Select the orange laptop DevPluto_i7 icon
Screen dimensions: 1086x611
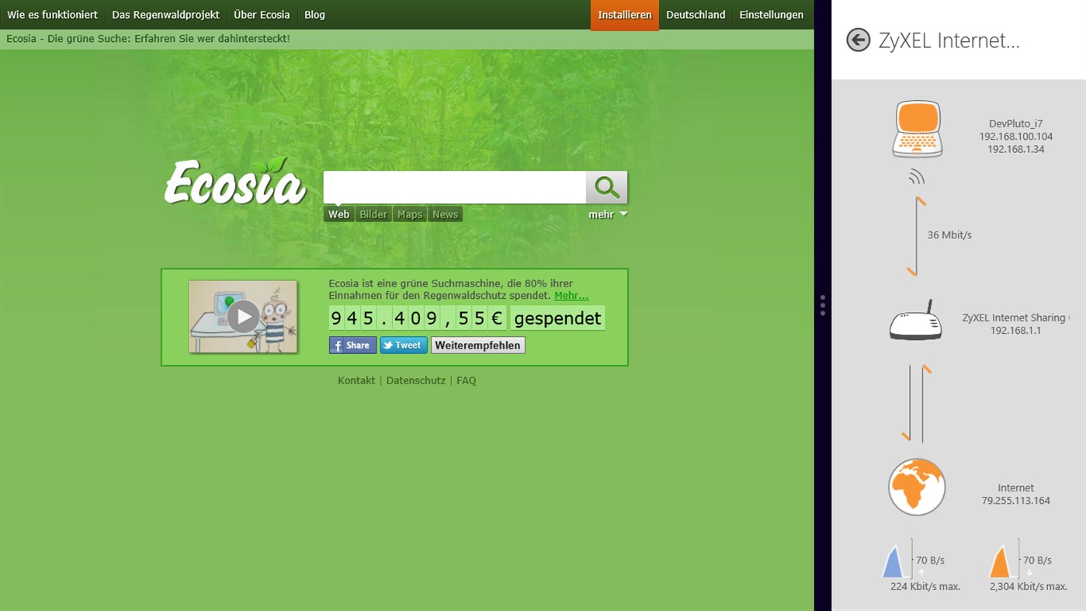click(917, 130)
